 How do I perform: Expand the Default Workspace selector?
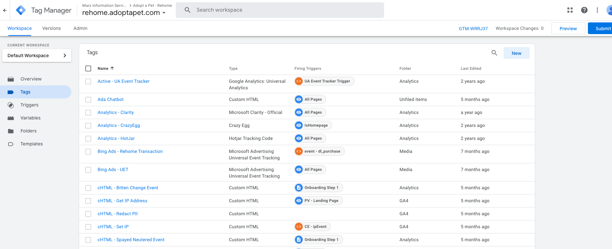pyautogui.click(x=37, y=56)
